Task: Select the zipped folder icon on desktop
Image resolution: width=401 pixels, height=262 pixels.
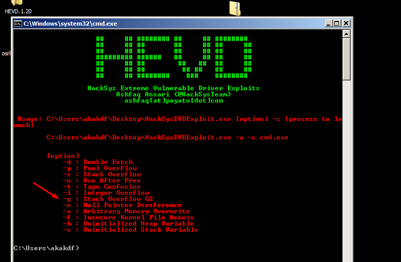Action: [235, 7]
